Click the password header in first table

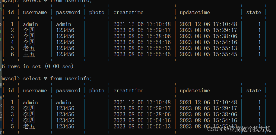click(68, 12)
